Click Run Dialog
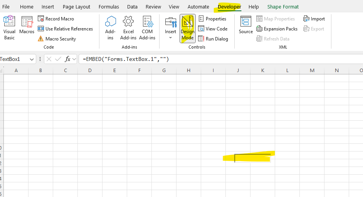Screen dimensions: 363x197 coord(213,39)
